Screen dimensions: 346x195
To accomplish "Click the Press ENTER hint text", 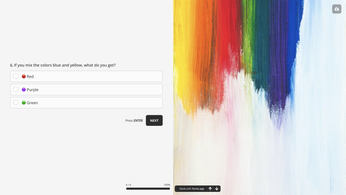I will coord(134,120).
